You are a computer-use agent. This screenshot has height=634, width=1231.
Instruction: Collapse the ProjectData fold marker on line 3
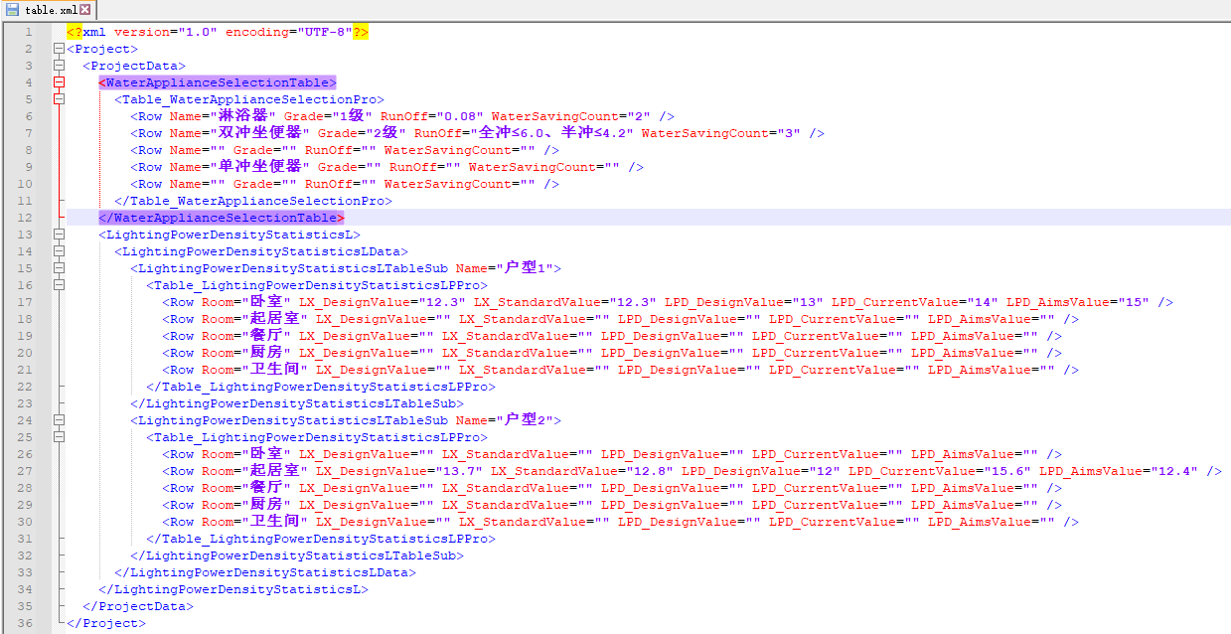[x=60, y=66]
